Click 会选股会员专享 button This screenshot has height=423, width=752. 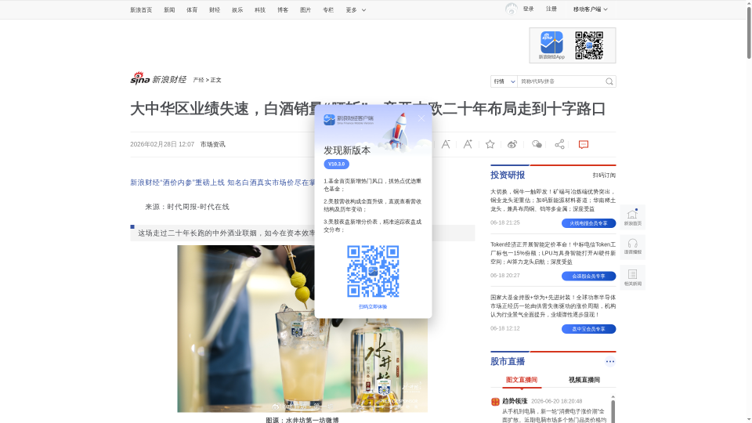click(x=588, y=277)
